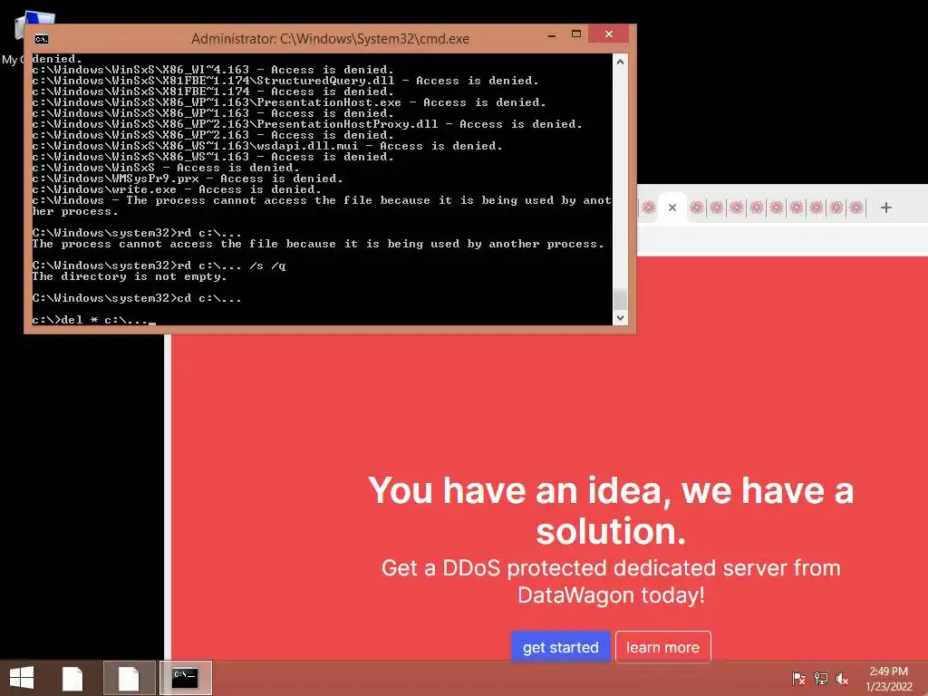Close the active browser tab with its X
Viewport: 928px width, 696px height.
pyautogui.click(x=672, y=208)
